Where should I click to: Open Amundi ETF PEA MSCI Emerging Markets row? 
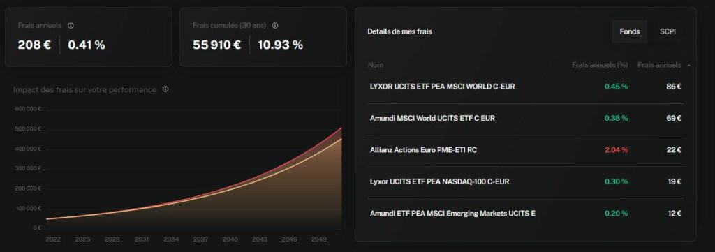tap(526, 214)
